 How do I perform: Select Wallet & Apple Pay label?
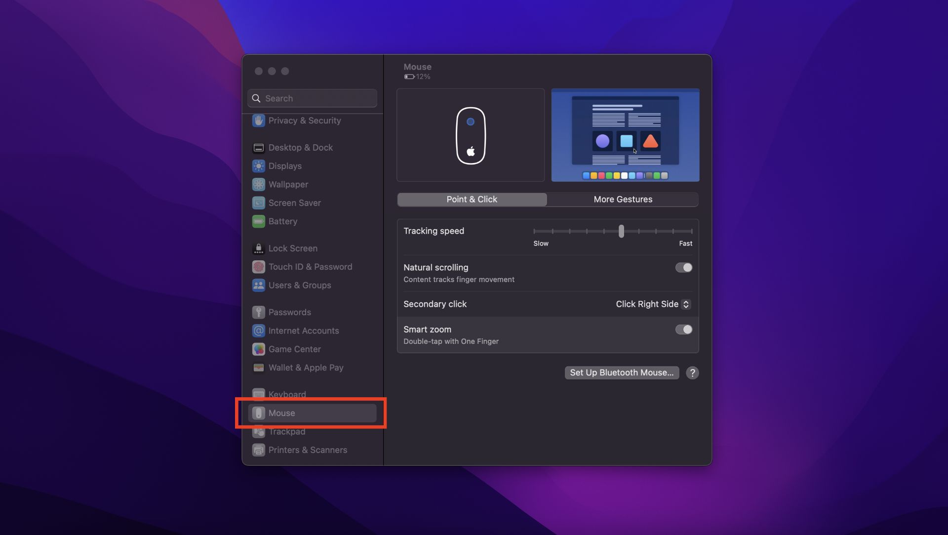[306, 368]
